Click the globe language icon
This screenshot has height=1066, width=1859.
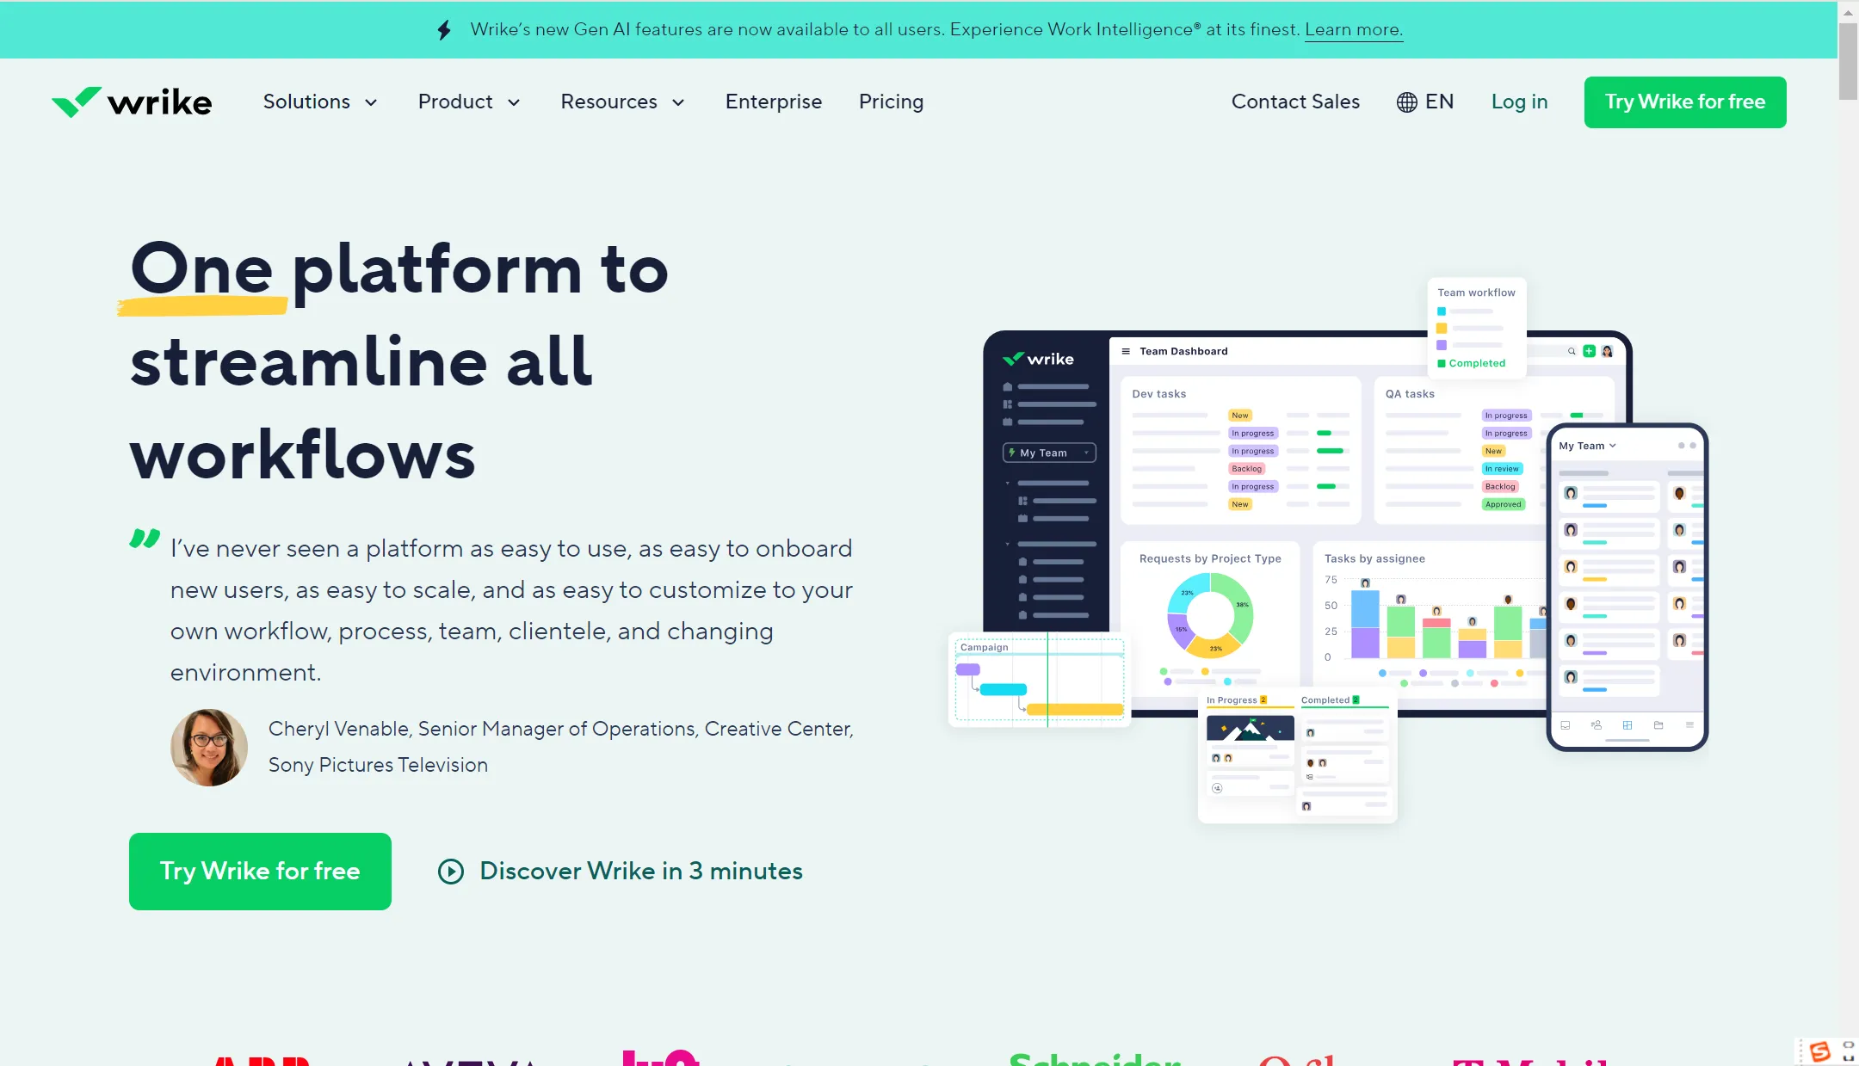coord(1405,102)
